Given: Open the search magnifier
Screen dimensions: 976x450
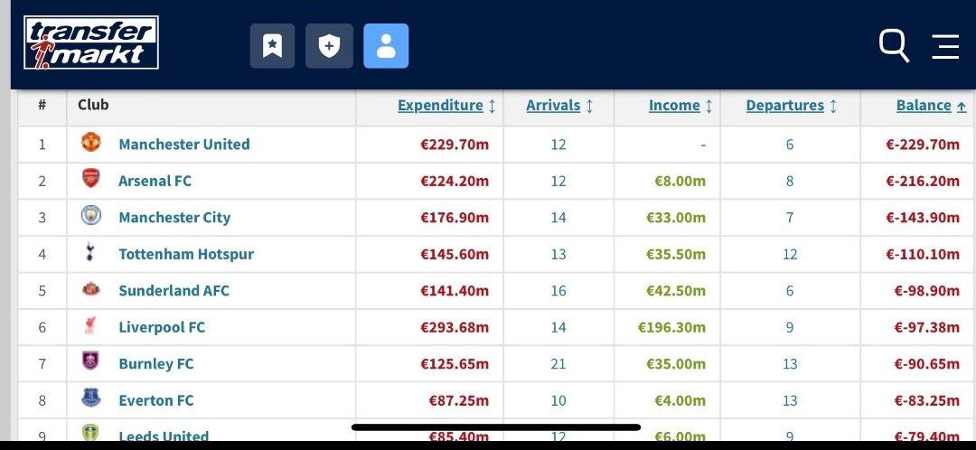Looking at the screenshot, I should 894,45.
